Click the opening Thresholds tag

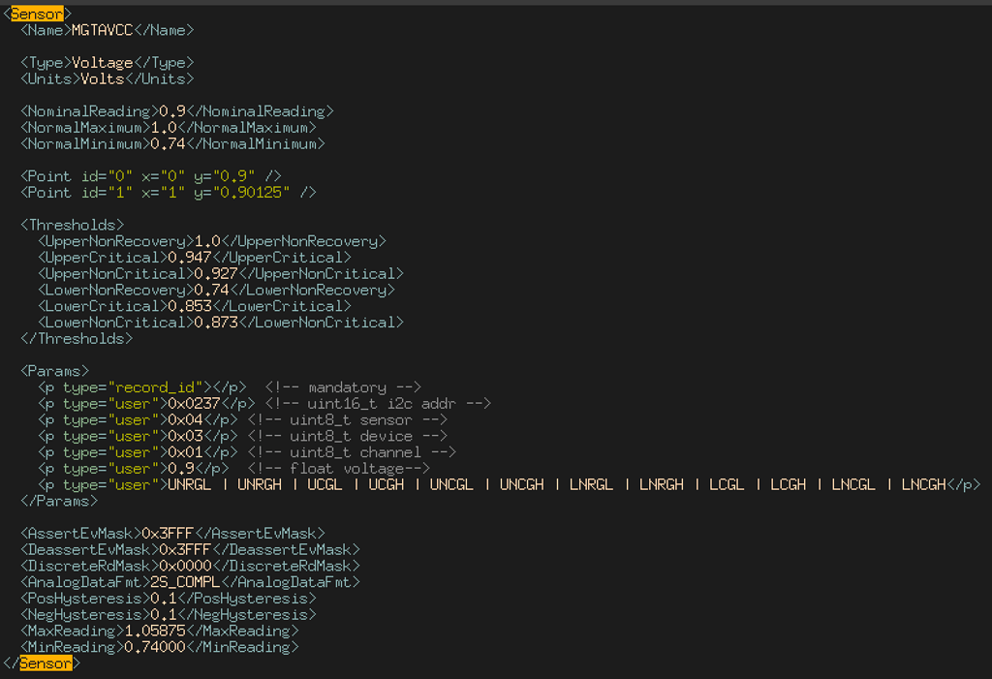[72, 226]
